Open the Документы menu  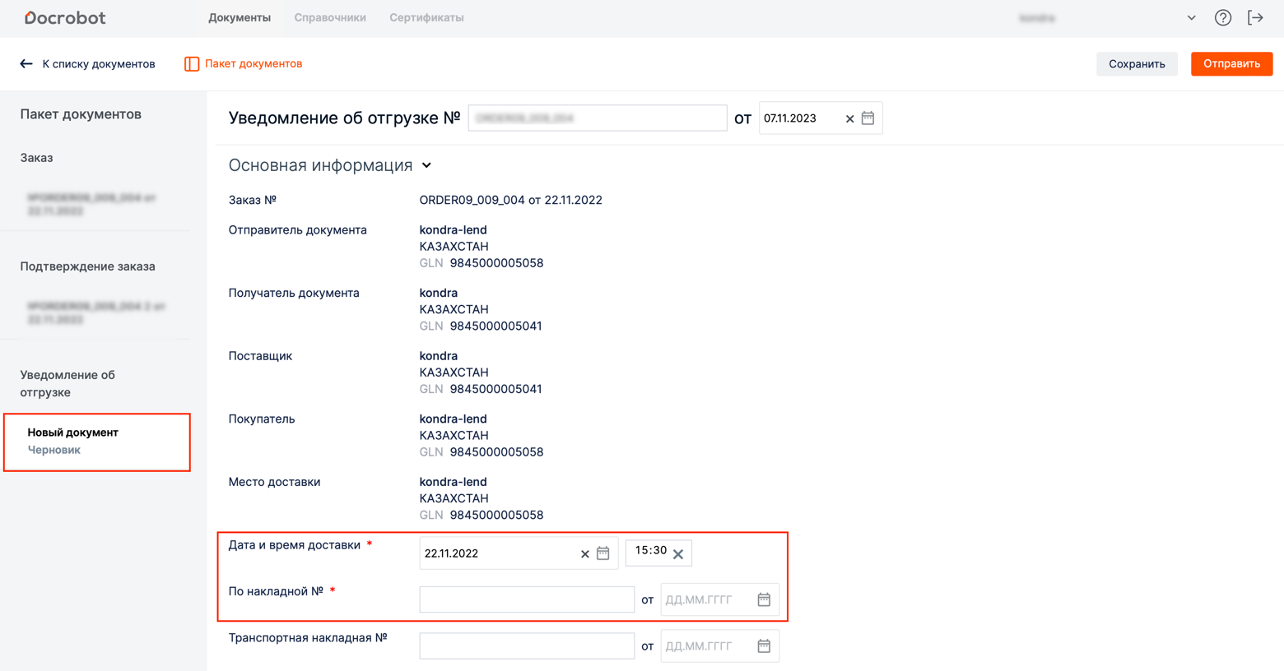coord(239,18)
